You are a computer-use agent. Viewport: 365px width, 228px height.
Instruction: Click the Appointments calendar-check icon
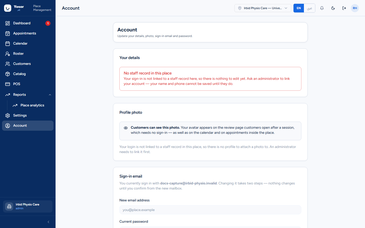8,33
